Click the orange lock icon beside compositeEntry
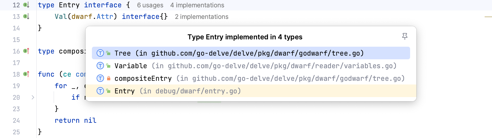The image size is (492, 138). click(108, 78)
